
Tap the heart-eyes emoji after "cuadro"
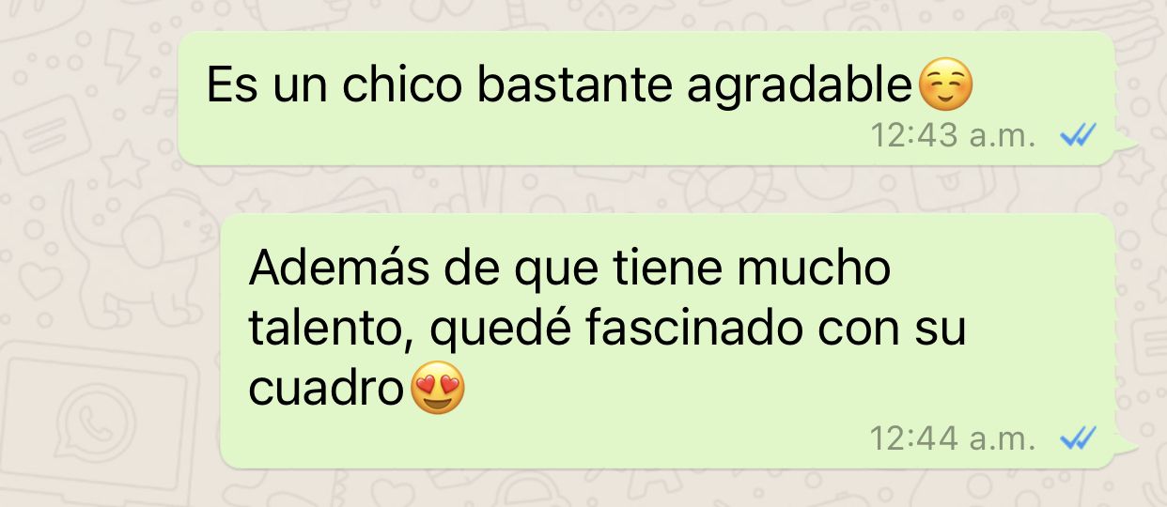[x=438, y=389]
